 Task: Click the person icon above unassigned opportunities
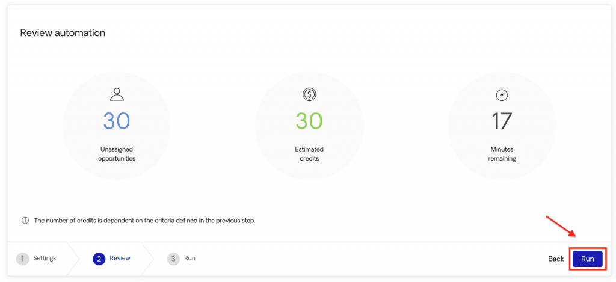tap(117, 94)
